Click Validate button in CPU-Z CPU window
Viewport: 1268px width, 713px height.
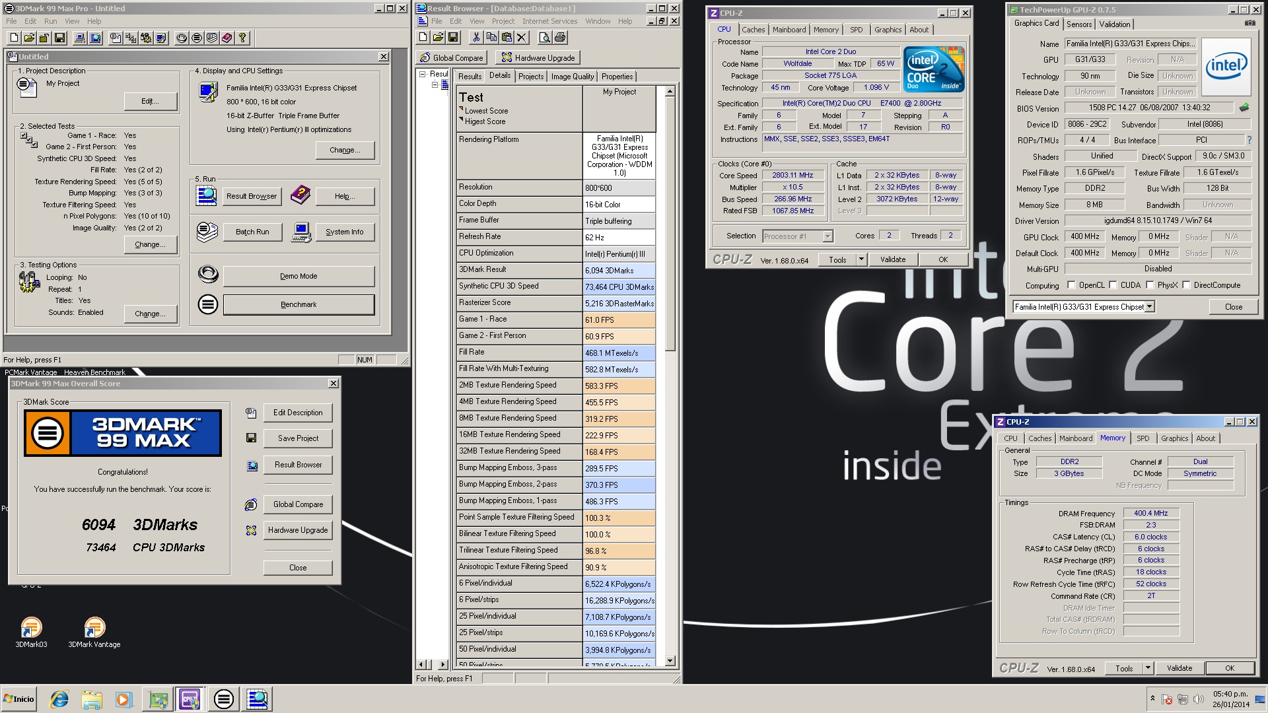[892, 259]
